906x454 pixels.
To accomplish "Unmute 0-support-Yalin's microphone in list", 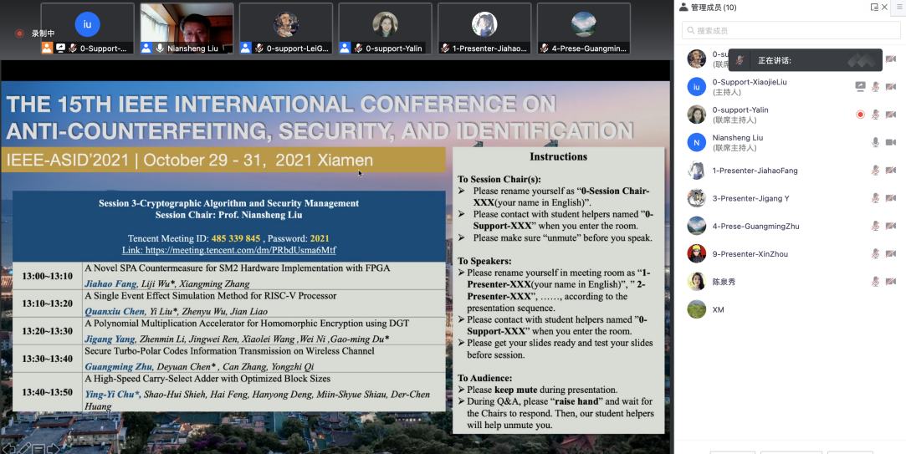I will click(x=875, y=115).
